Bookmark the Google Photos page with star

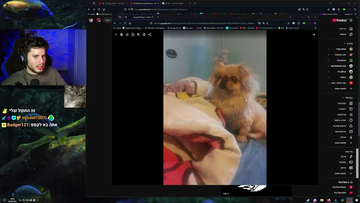pos(267,23)
